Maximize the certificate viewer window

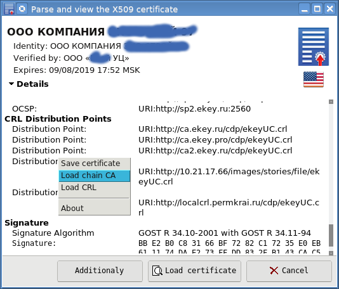317,9
